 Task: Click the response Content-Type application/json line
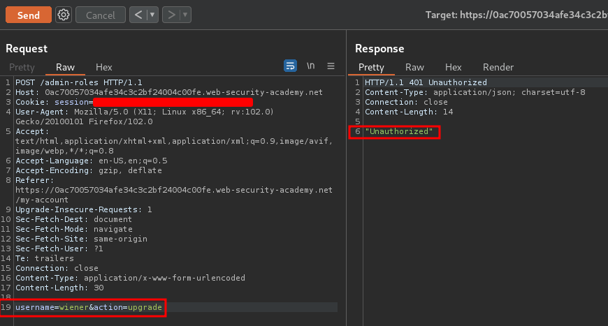pos(475,92)
